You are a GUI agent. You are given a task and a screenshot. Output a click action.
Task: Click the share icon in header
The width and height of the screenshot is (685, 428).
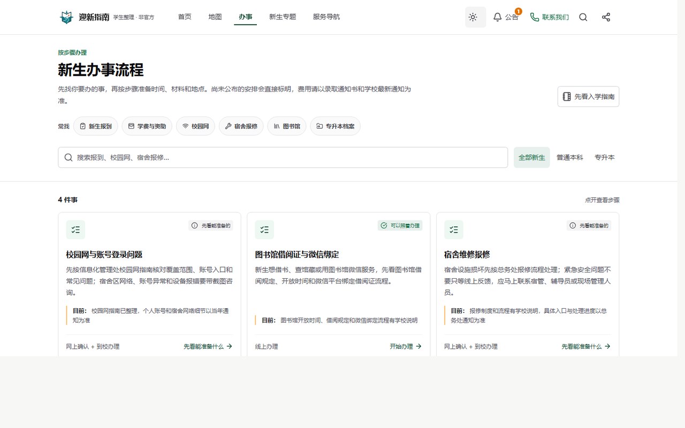606,17
